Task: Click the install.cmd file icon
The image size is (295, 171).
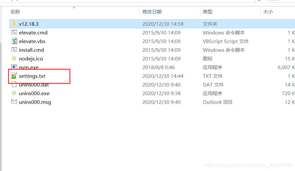Action: pyautogui.click(x=14, y=50)
